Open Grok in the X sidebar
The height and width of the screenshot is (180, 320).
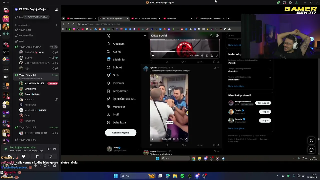pyautogui.click(x=113, y=75)
